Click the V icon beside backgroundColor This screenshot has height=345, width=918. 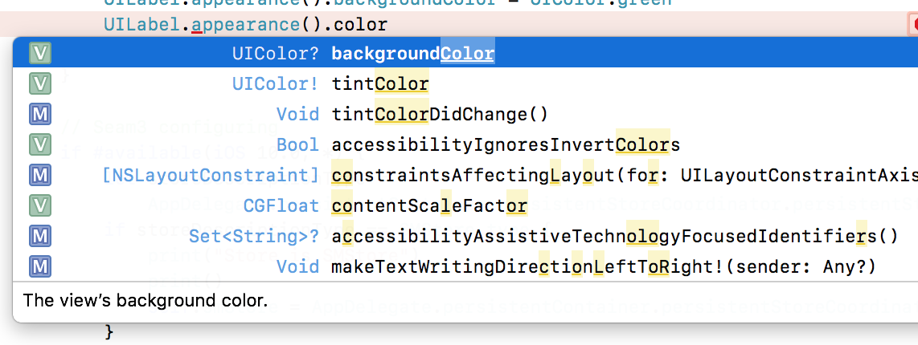coord(40,54)
